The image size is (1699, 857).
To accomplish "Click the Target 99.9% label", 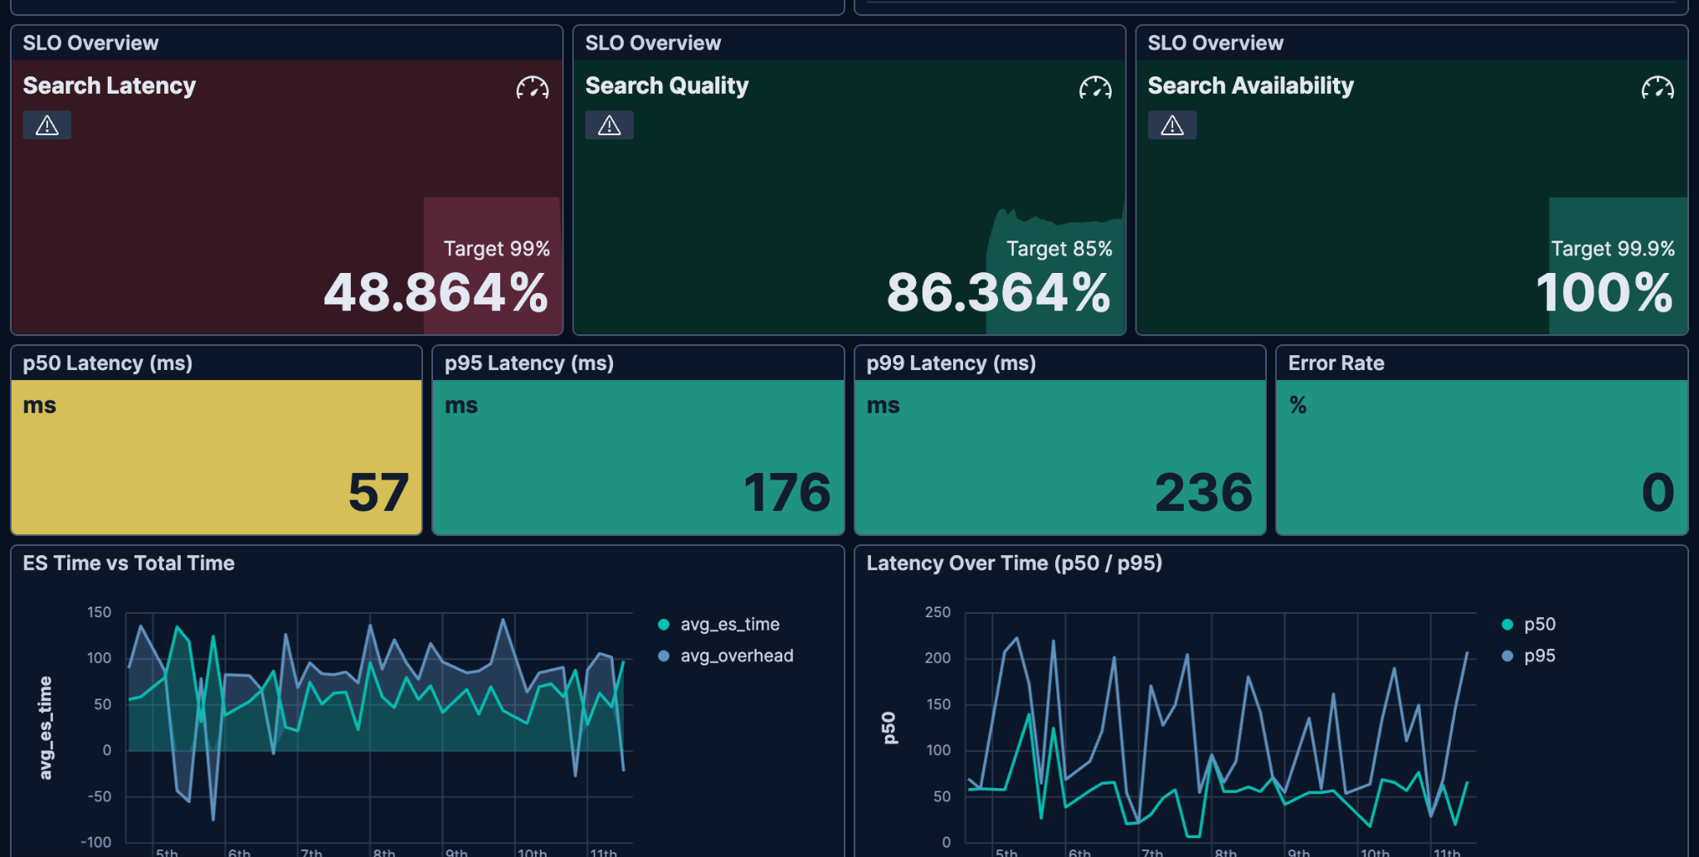I will pyautogui.click(x=1613, y=249).
